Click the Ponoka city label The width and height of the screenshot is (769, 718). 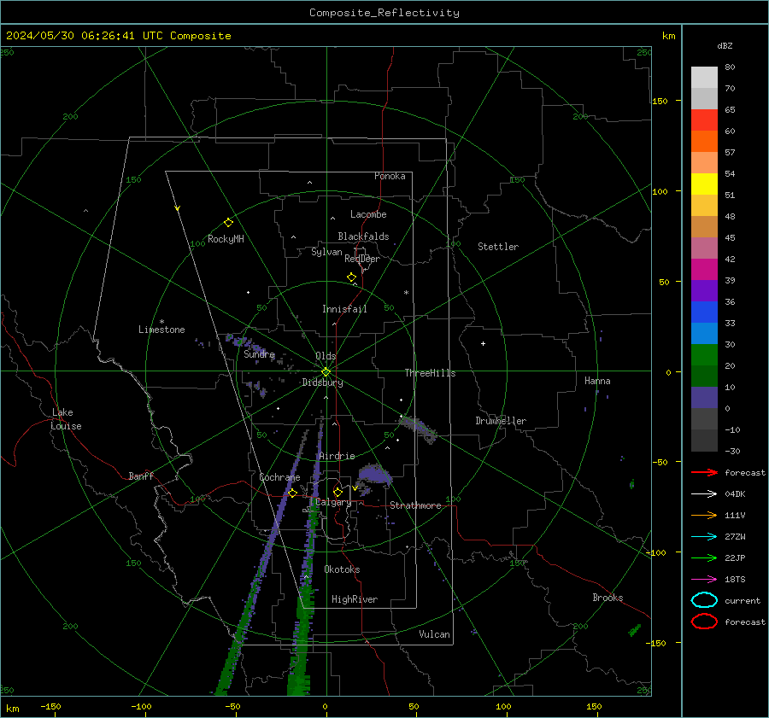tap(390, 176)
